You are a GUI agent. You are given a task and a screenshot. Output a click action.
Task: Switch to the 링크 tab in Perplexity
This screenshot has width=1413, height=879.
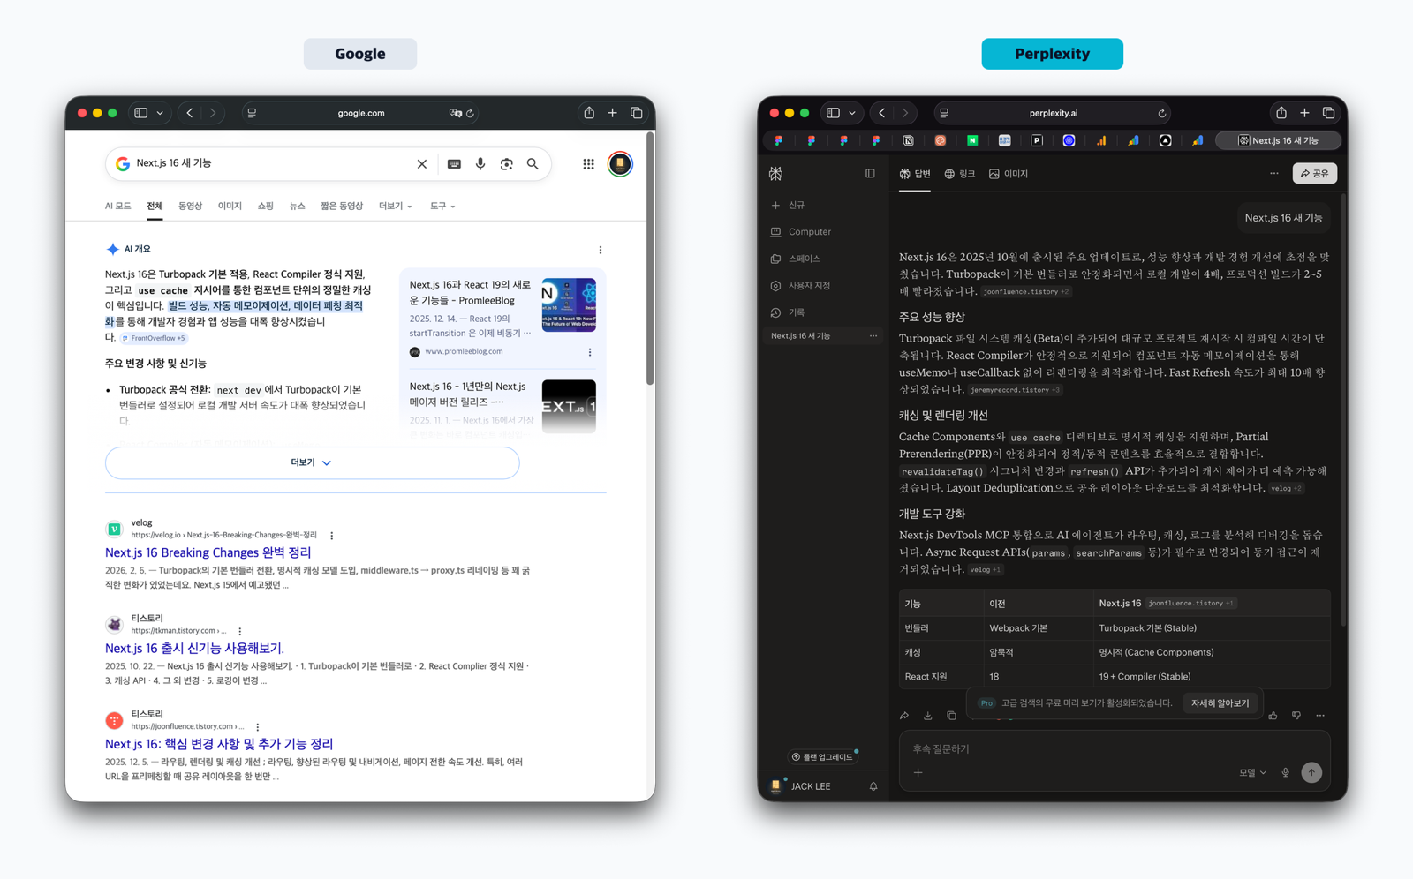(x=960, y=175)
